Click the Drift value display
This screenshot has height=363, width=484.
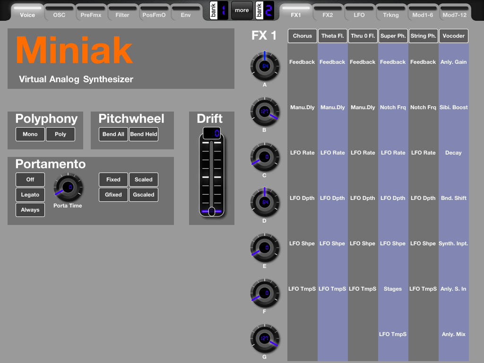pos(212,133)
